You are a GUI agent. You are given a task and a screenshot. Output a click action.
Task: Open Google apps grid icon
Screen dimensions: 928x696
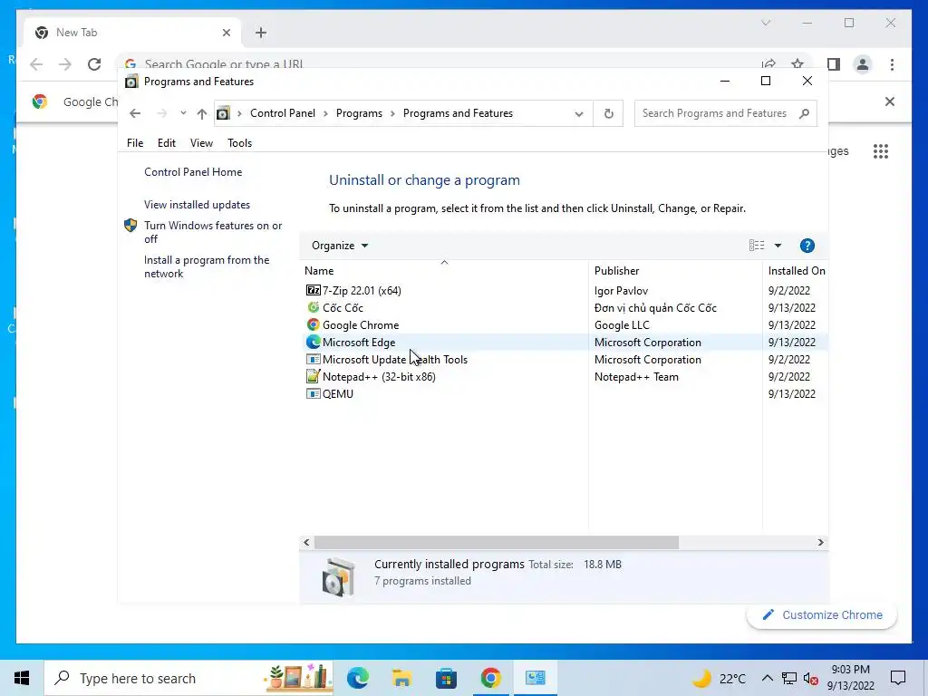(881, 151)
